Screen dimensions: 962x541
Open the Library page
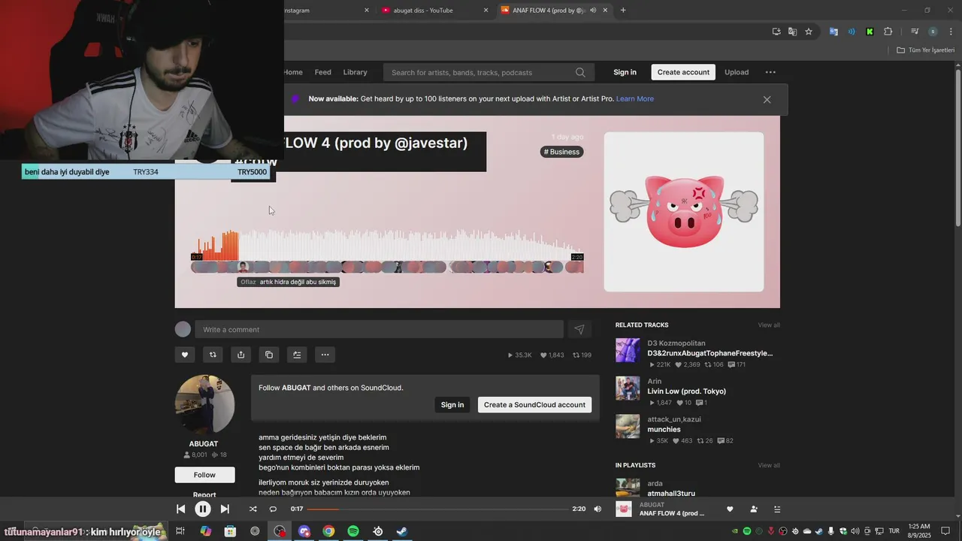click(x=355, y=72)
